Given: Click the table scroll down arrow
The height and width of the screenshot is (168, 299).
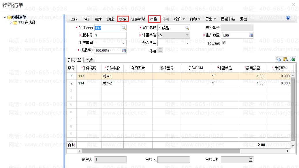Looking at the screenshot, I should [x=293, y=146].
